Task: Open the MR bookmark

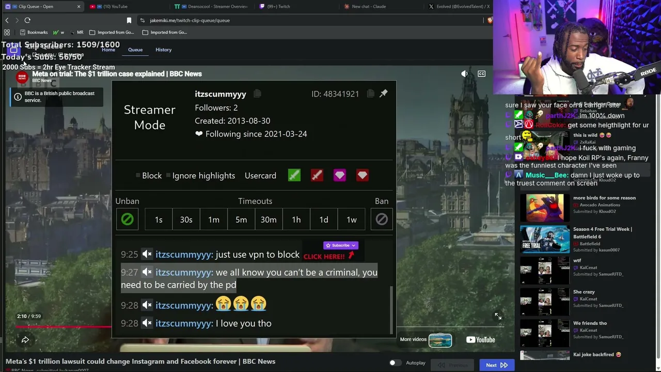Action: pyautogui.click(x=76, y=32)
